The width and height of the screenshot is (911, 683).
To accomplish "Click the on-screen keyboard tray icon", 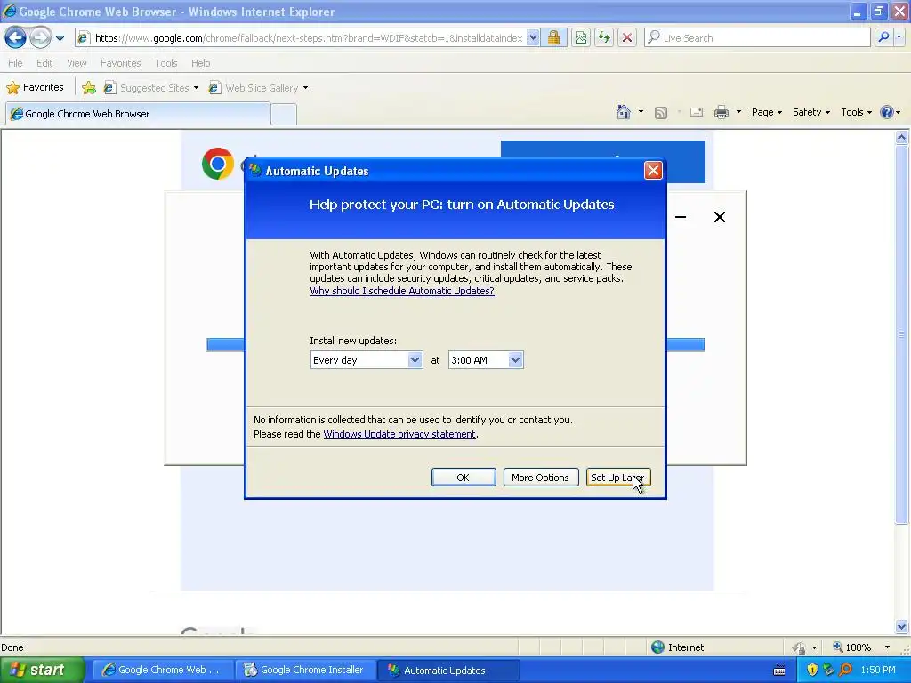I will (779, 671).
